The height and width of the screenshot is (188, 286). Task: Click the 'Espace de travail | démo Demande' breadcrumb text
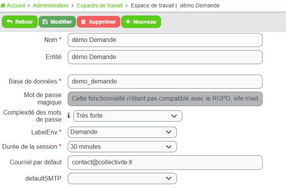175,6
